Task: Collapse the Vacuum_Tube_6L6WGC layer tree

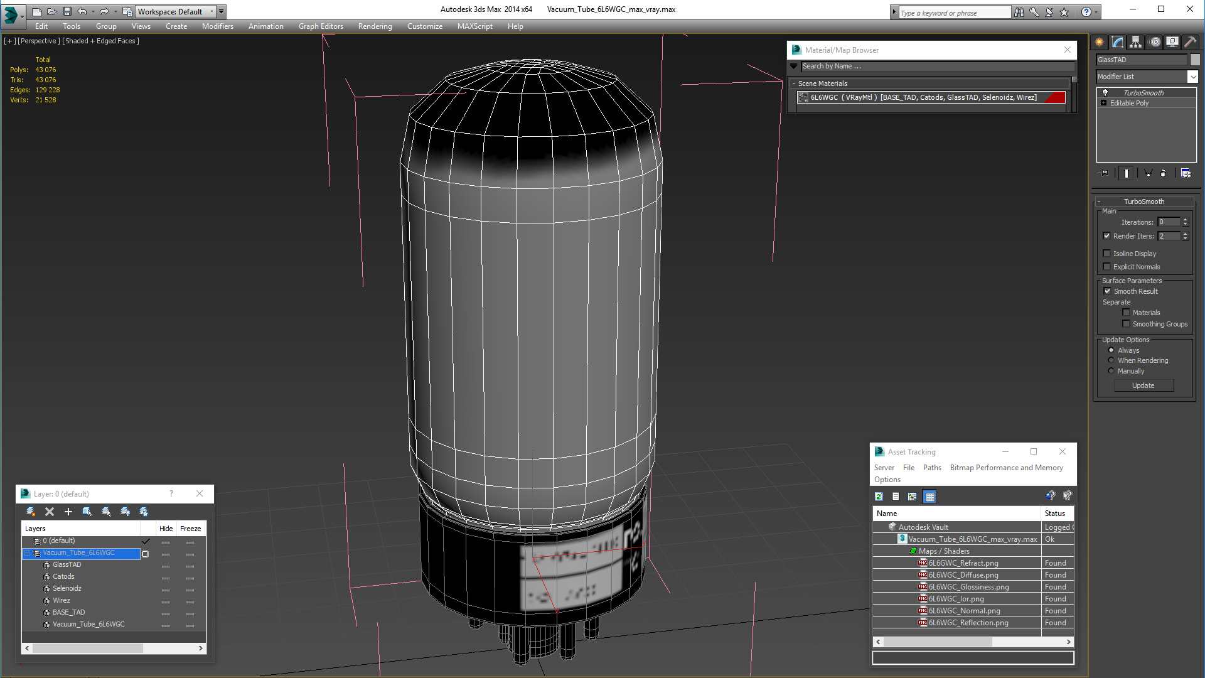Action: tap(27, 553)
